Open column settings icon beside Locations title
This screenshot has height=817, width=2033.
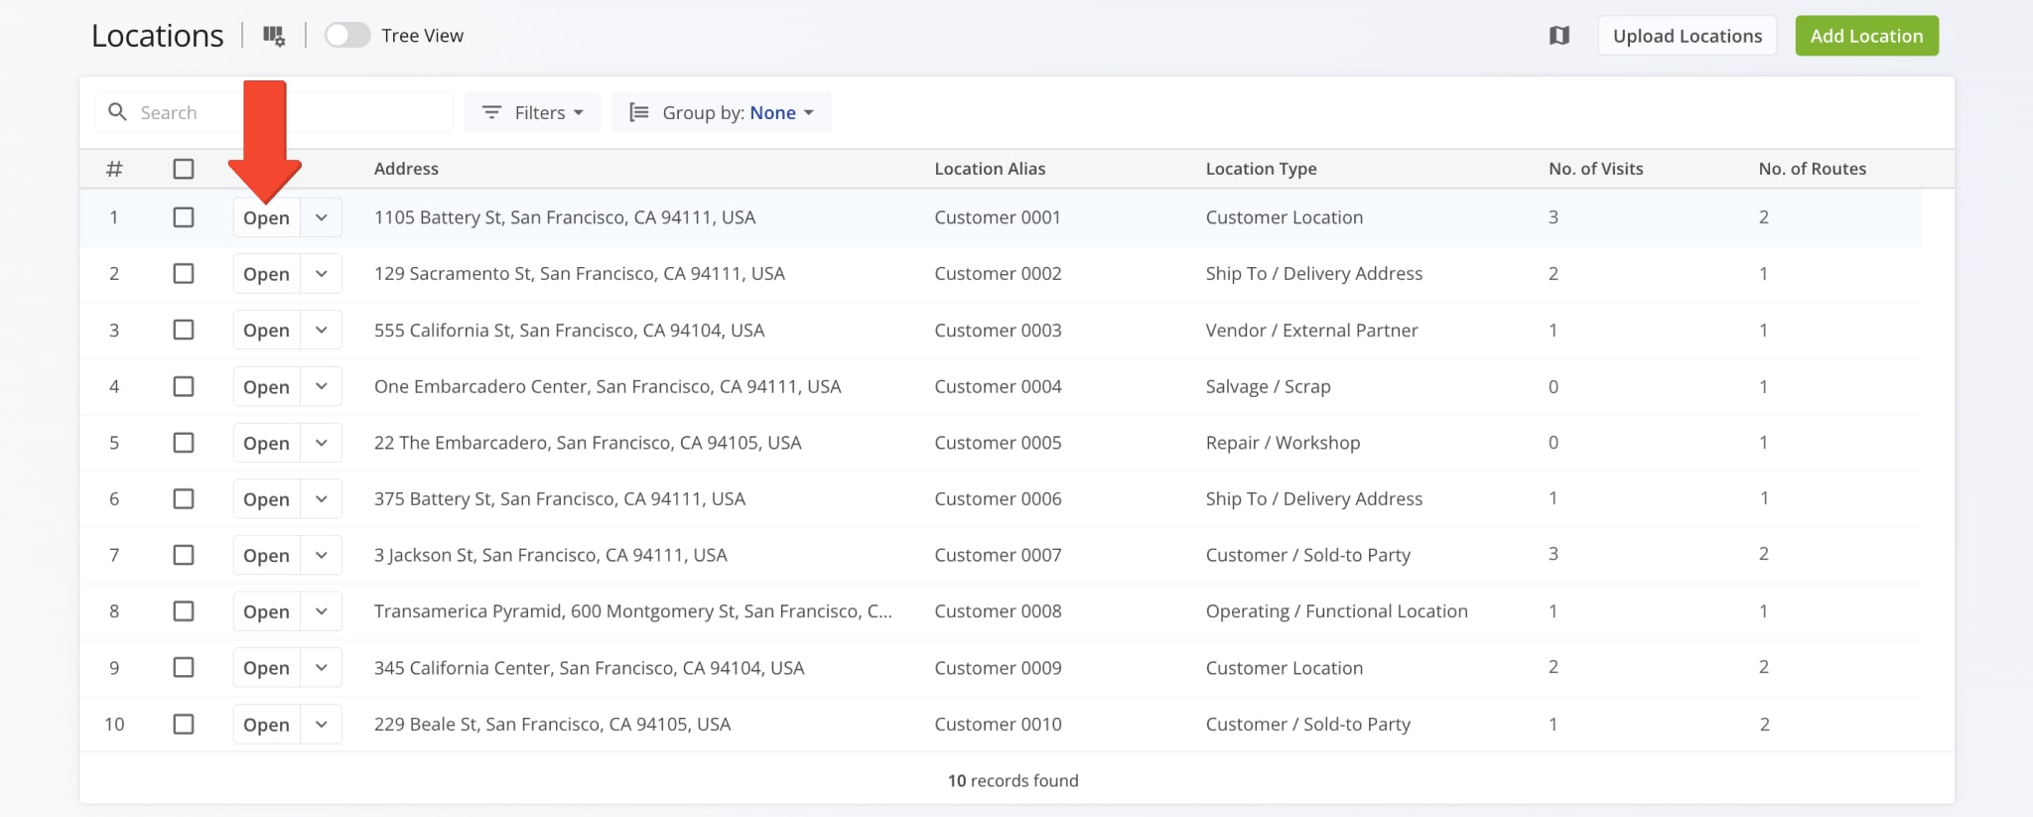(274, 36)
